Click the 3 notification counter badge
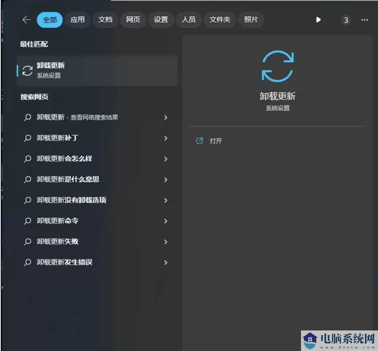378x351 pixels. coord(346,20)
